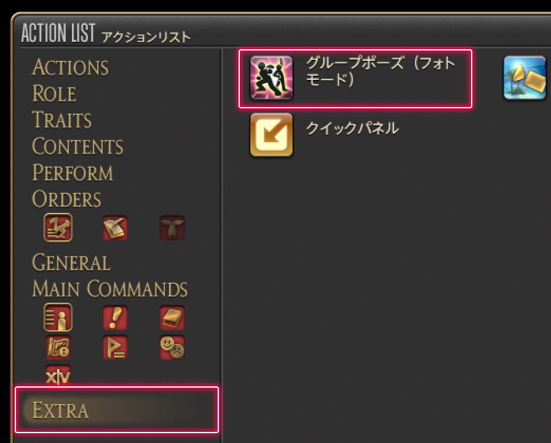This screenshot has width=551, height=443.
Task: Select the map main command icon
Action: coord(58,348)
